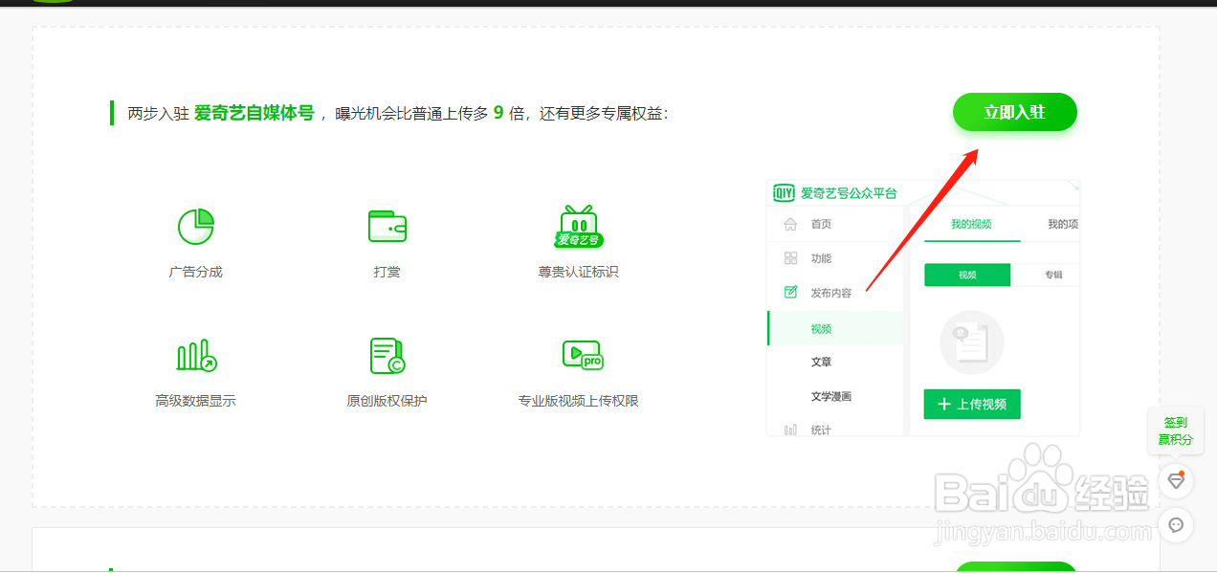Open the chat bubble feedback icon
The width and height of the screenshot is (1217, 573).
(x=1176, y=525)
